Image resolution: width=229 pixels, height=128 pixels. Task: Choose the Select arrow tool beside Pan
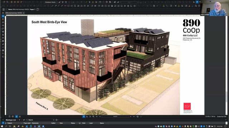click(87, 117)
